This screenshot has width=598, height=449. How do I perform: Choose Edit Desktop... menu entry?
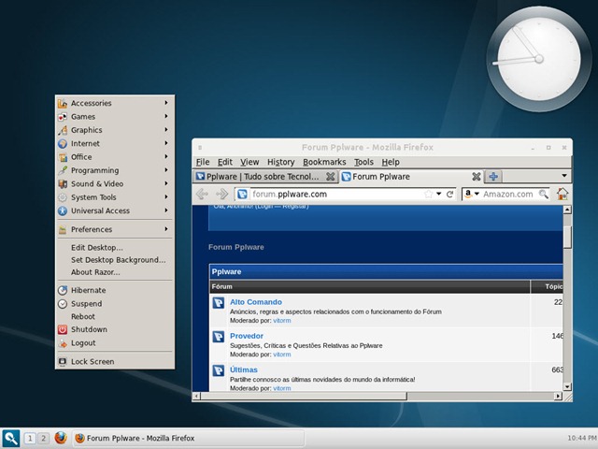114,247
